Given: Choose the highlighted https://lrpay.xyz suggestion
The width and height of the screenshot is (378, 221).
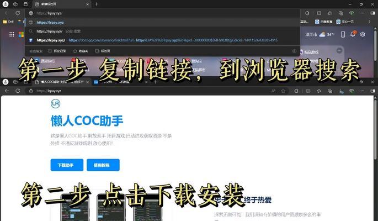Looking at the screenshot, I should [x=163, y=22].
